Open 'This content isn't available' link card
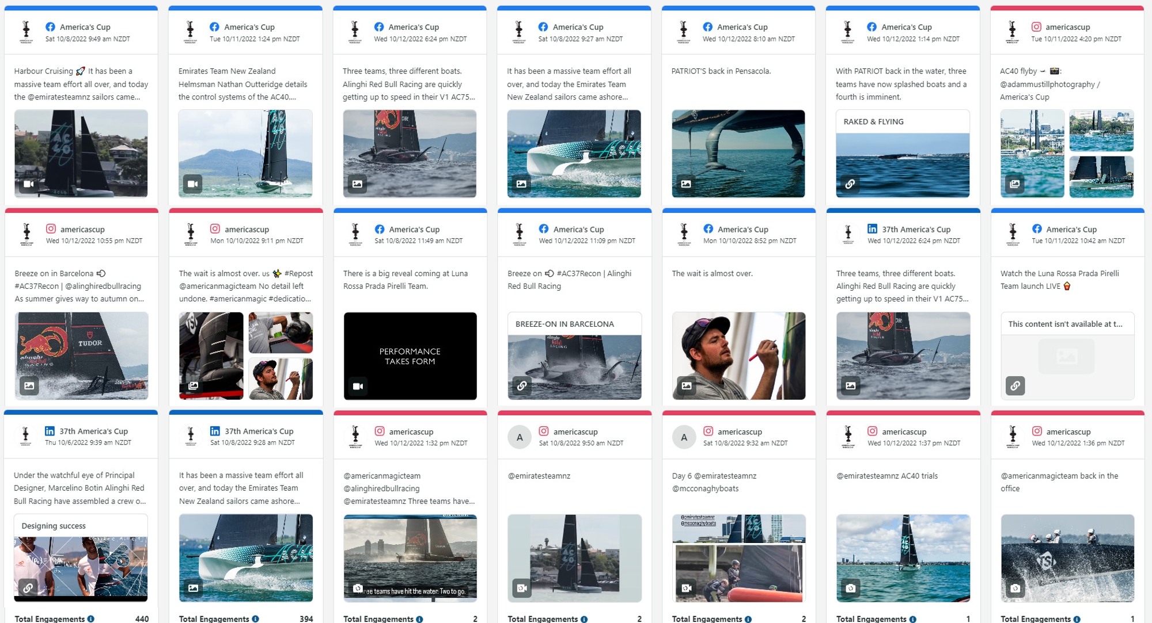This screenshot has height=623, width=1152. click(1067, 356)
